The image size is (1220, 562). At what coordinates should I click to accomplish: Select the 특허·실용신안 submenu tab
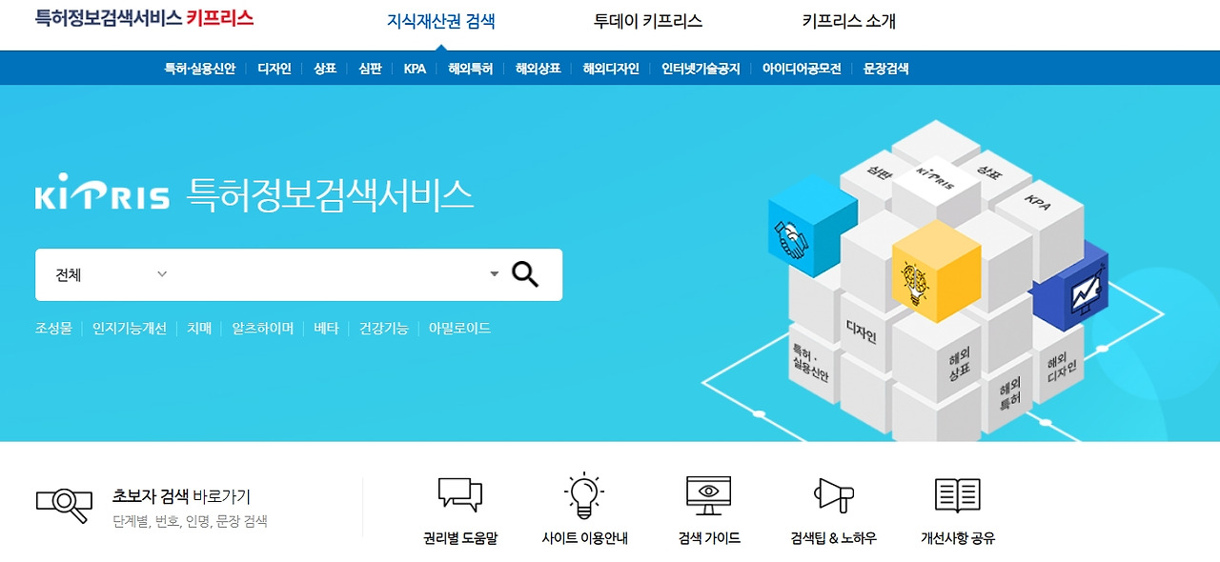coord(199,69)
